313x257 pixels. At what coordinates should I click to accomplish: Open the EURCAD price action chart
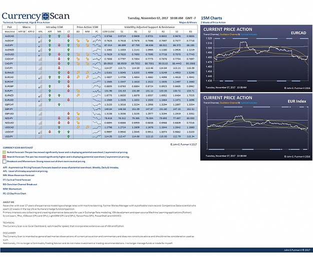click(x=256, y=58)
